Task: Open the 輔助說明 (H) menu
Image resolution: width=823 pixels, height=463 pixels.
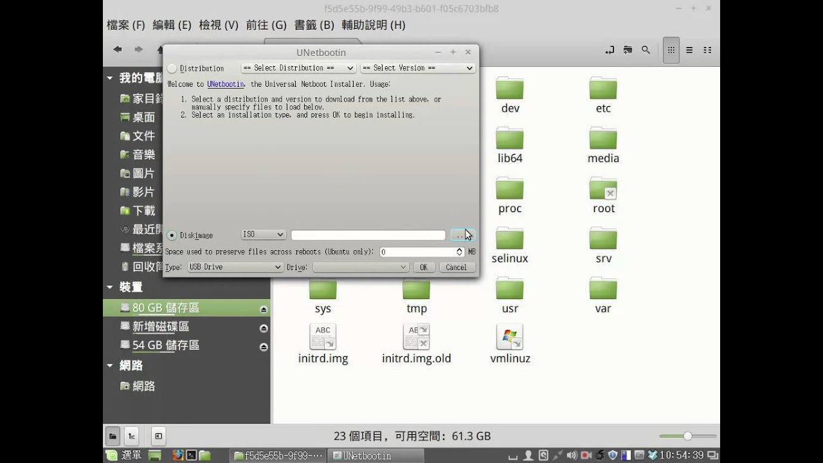Action: [374, 24]
